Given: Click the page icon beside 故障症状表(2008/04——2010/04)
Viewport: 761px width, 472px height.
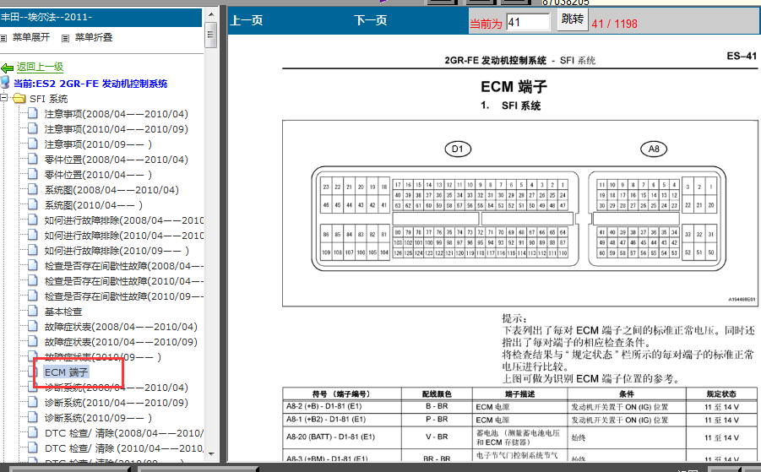Looking at the screenshot, I should point(32,326).
